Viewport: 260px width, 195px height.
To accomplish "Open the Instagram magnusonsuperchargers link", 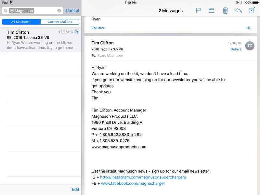I will (143, 177).
